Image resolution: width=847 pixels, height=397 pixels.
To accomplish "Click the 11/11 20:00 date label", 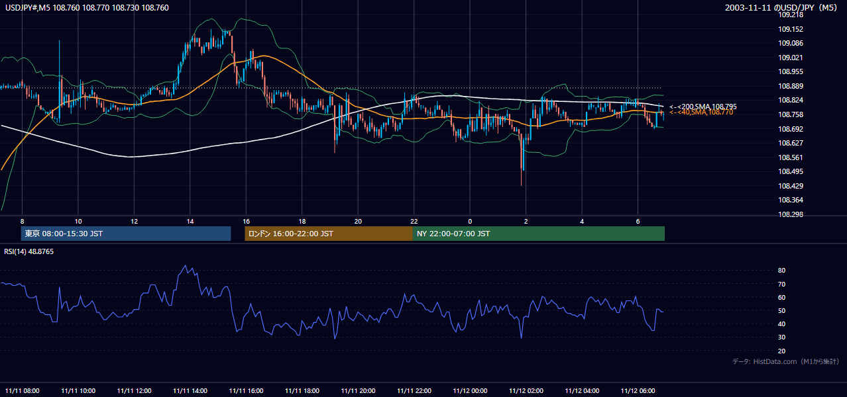I will coord(358,390).
